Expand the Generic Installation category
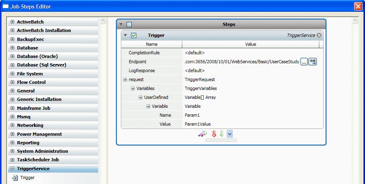 click(x=12, y=99)
